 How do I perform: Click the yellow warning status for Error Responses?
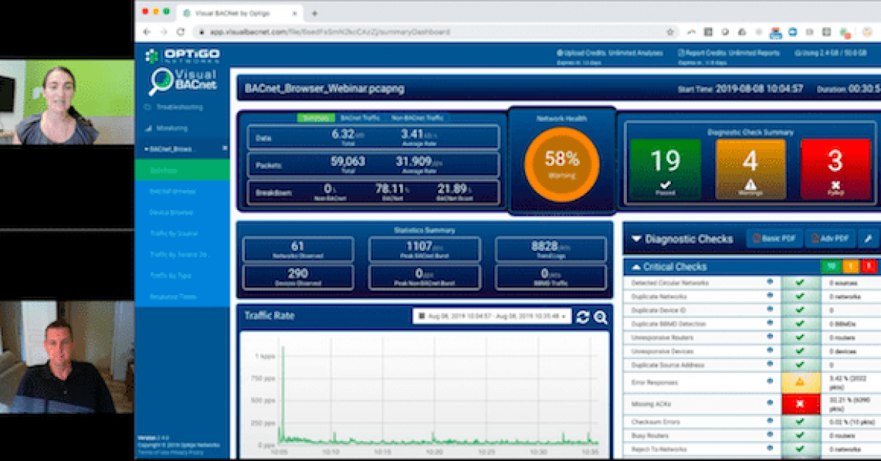coord(800,382)
